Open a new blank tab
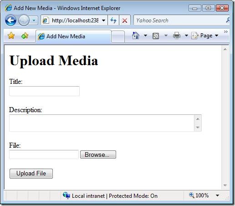The width and height of the screenshot is (235, 206). click(118, 36)
